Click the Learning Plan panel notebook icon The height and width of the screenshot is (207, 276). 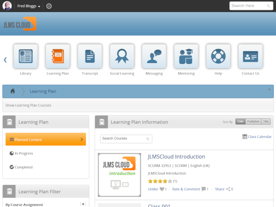[x=9, y=122]
